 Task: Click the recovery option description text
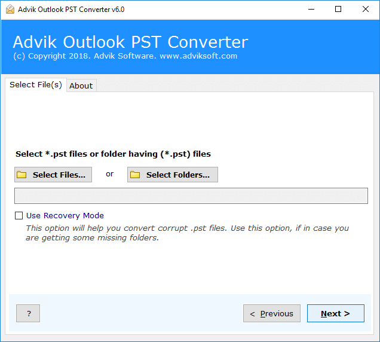[x=188, y=233]
